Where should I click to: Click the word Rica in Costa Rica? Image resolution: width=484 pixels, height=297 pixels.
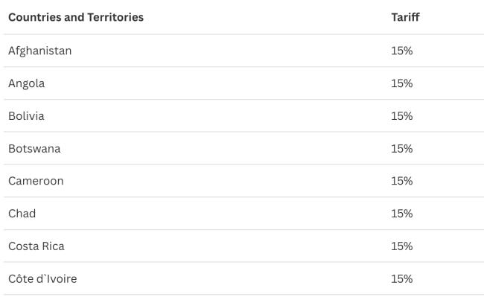(x=53, y=246)
